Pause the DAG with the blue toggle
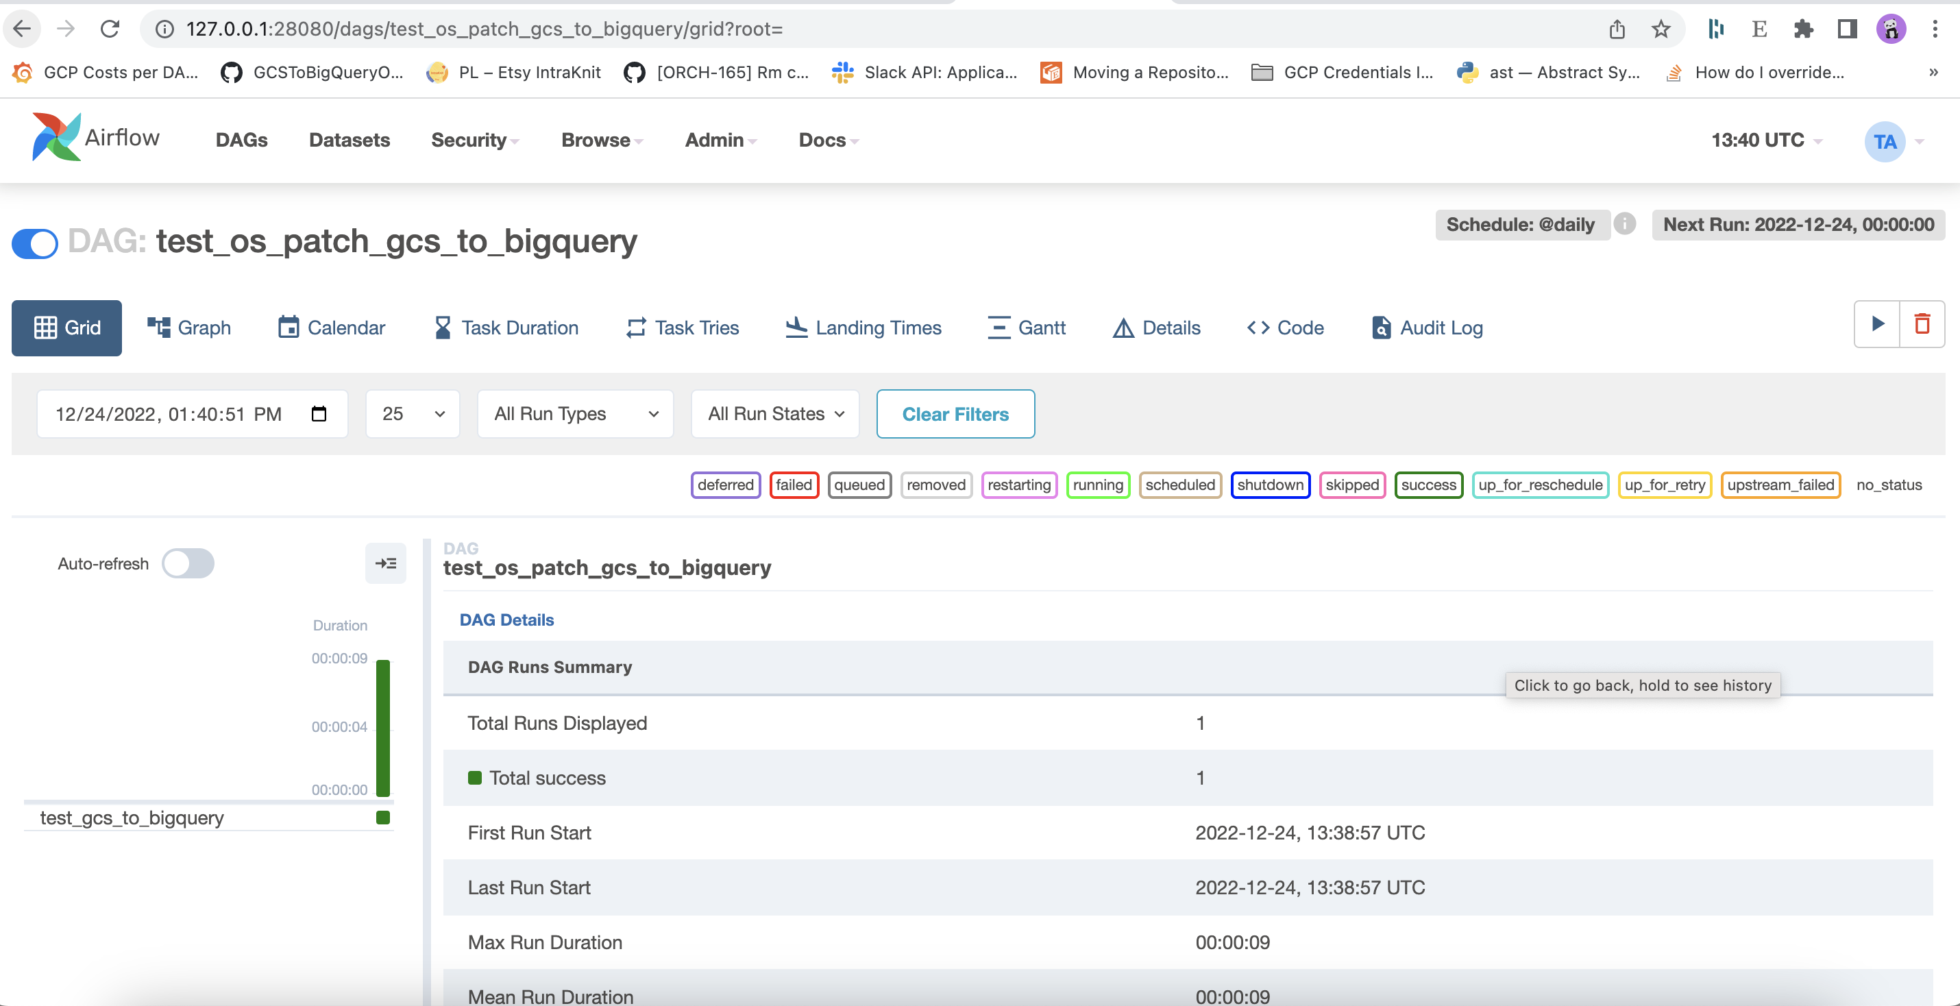 pyautogui.click(x=35, y=243)
